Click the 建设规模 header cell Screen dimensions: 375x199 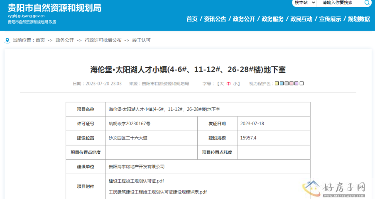[217, 138]
